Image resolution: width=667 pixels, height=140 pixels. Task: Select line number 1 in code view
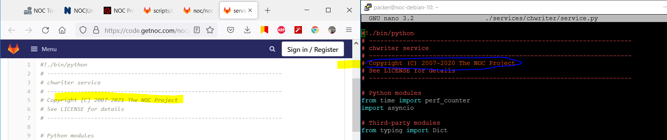pos(29,65)
